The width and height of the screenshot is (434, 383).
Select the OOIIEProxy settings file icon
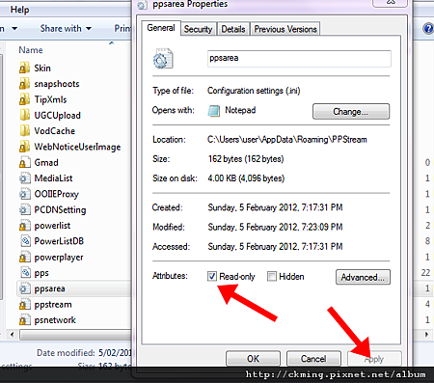pyautogui.click(x=24, y=194)
